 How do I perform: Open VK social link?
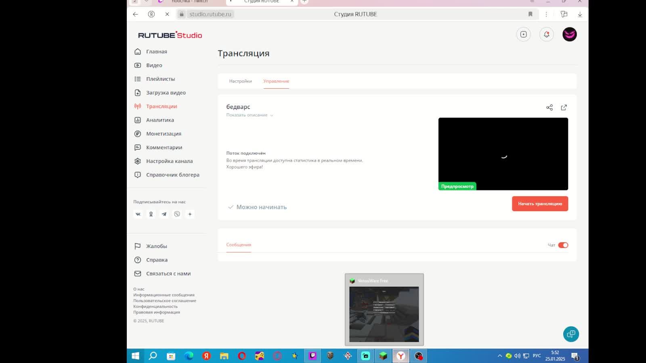138,214
